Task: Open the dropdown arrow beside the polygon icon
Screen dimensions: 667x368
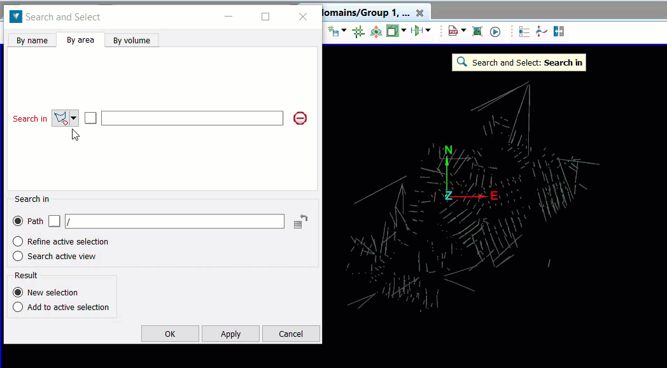Action: (74, 118)
